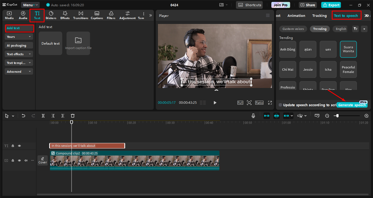Undo the last action
This screenshot has height=198, width=373.
pyautogui.click(x=24, y=116)
